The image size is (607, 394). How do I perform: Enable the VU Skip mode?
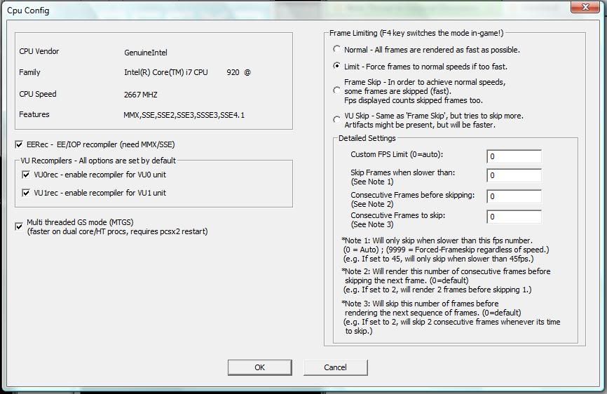pyautogui.click(x=337, y=120)
